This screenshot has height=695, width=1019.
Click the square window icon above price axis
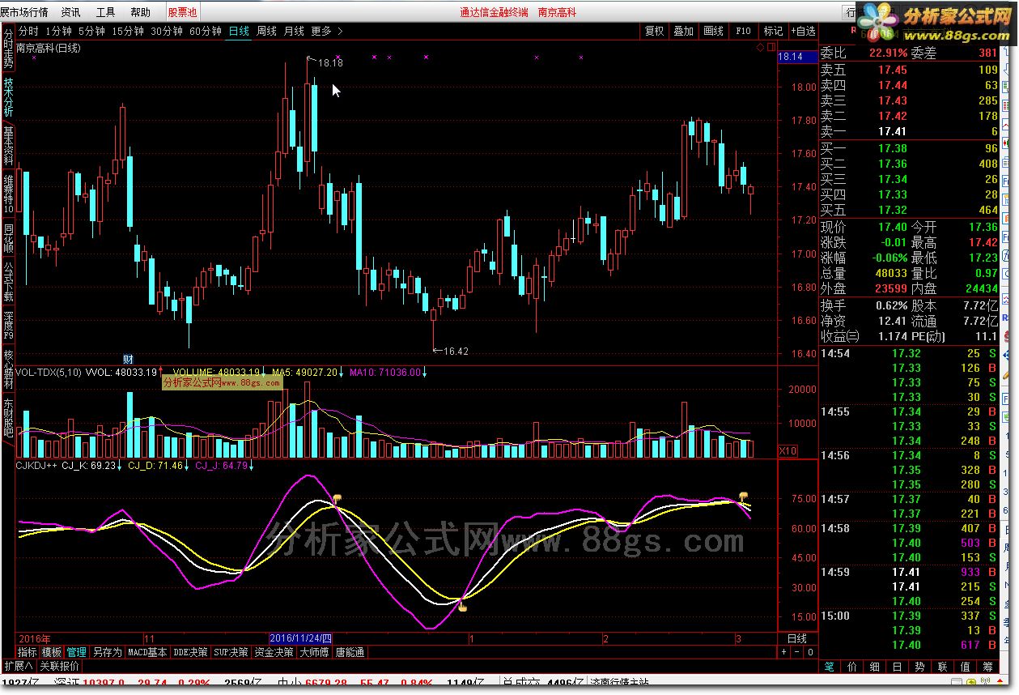(x=771, y=48)
